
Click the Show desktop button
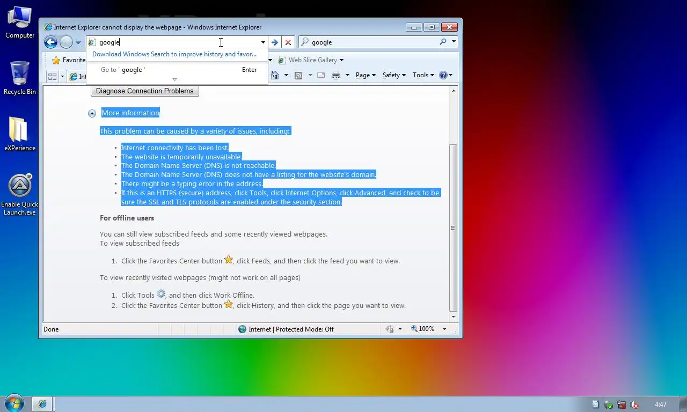pos(683,404)
